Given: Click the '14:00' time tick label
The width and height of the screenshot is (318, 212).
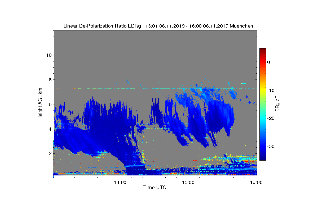Looking at the screenshot, I should coord(120,182).
